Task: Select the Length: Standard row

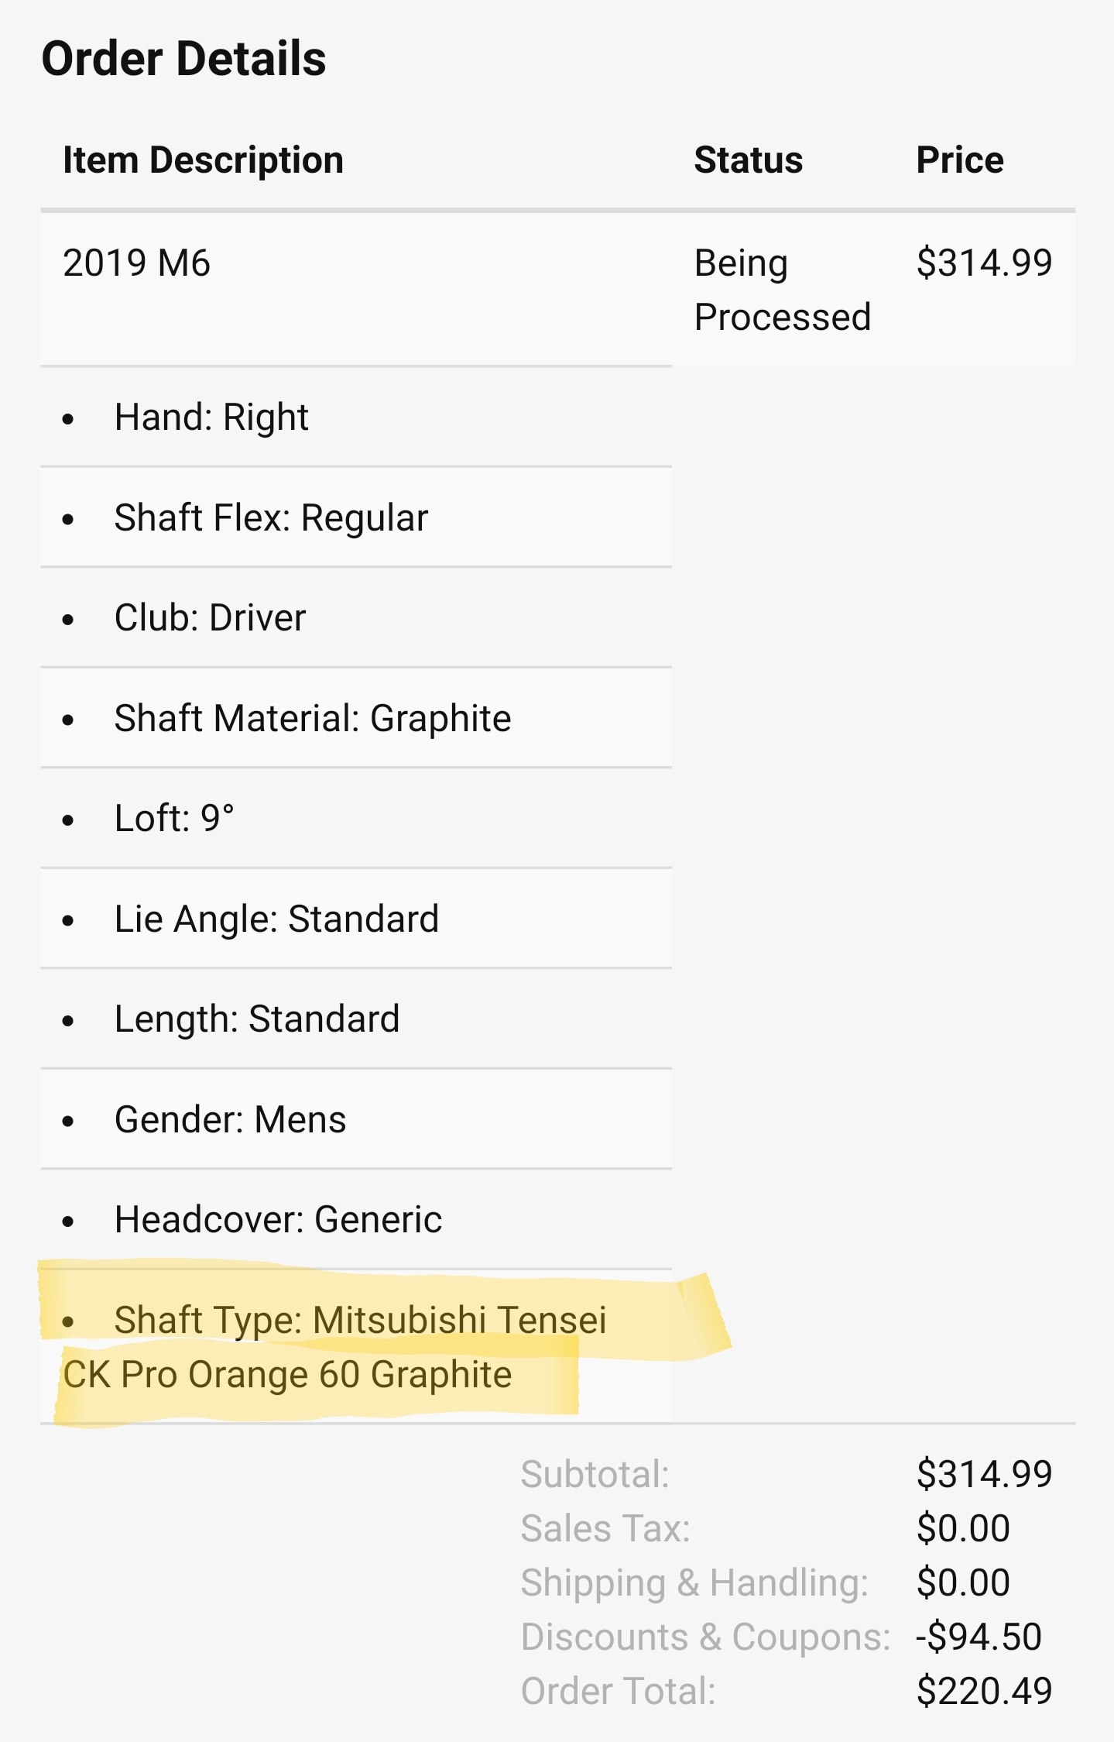Action: 256,1019
